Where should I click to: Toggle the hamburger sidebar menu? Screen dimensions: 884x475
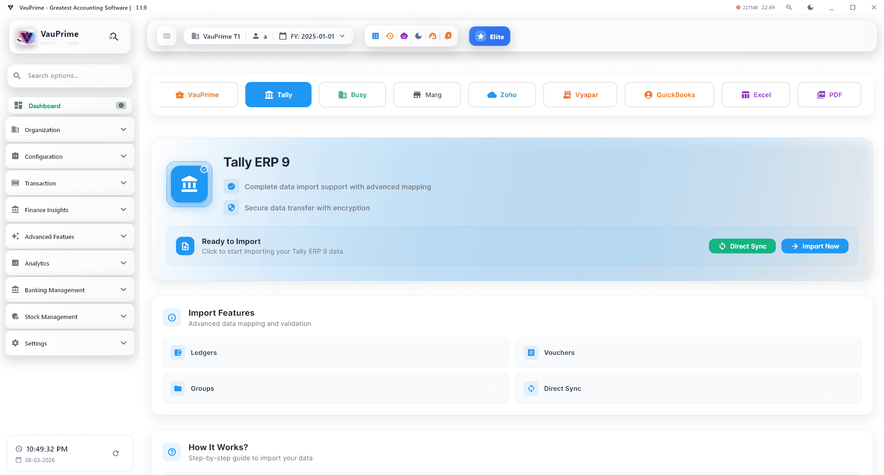[x=167, y=36]
